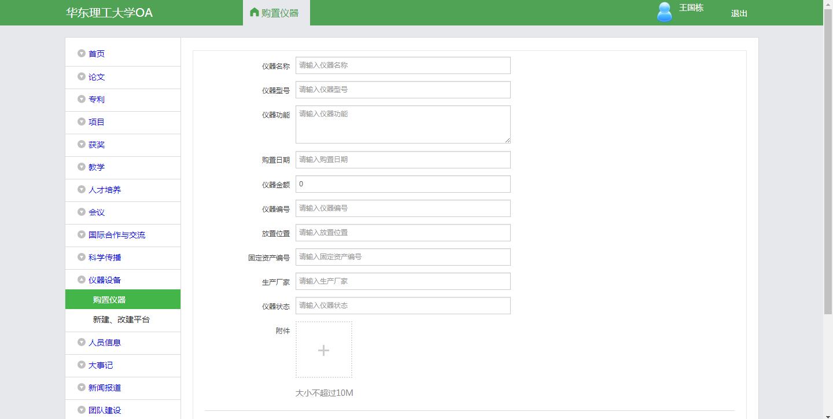Click the arrow icon beside 论文
This screenshot has width=833, height=419.
[82, 77]
